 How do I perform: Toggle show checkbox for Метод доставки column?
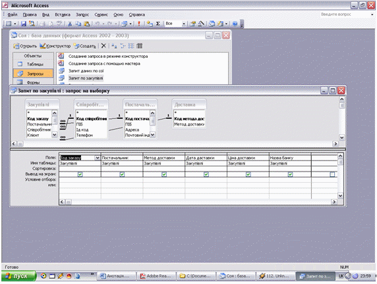tap(164, 174)
